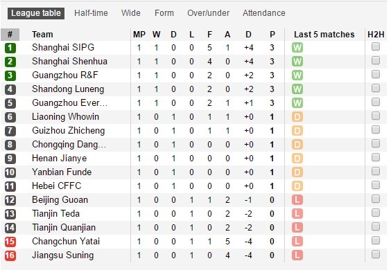Sort table by the # column header

pos(10,35)
